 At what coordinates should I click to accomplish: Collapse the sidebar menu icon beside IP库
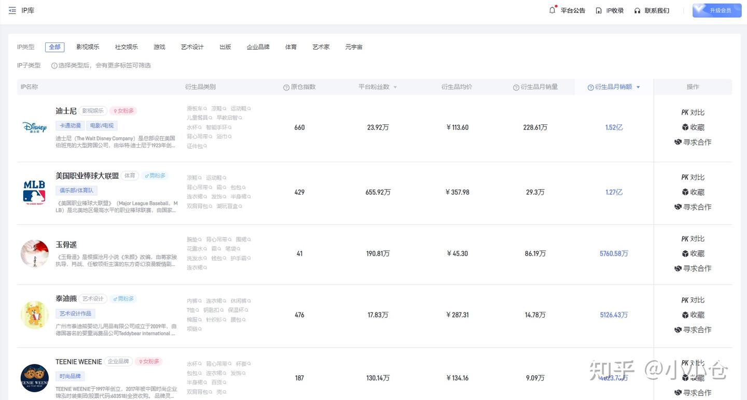12,10
